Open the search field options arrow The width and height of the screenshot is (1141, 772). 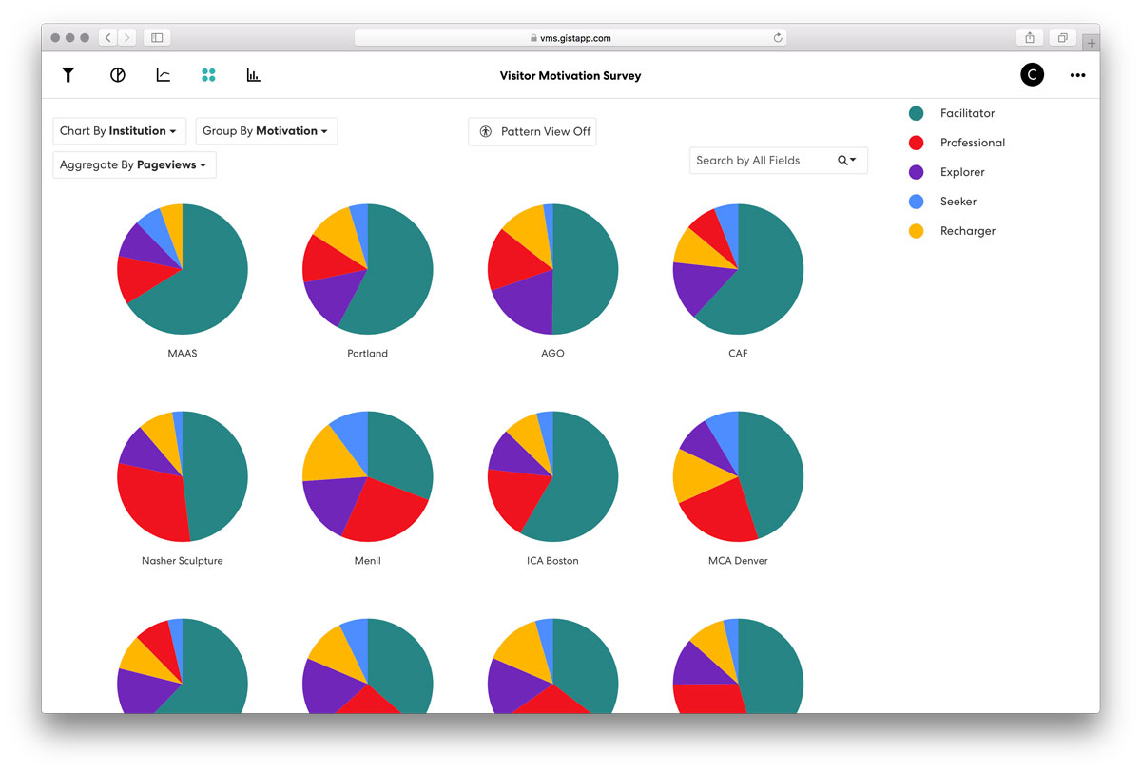[847, 161]
